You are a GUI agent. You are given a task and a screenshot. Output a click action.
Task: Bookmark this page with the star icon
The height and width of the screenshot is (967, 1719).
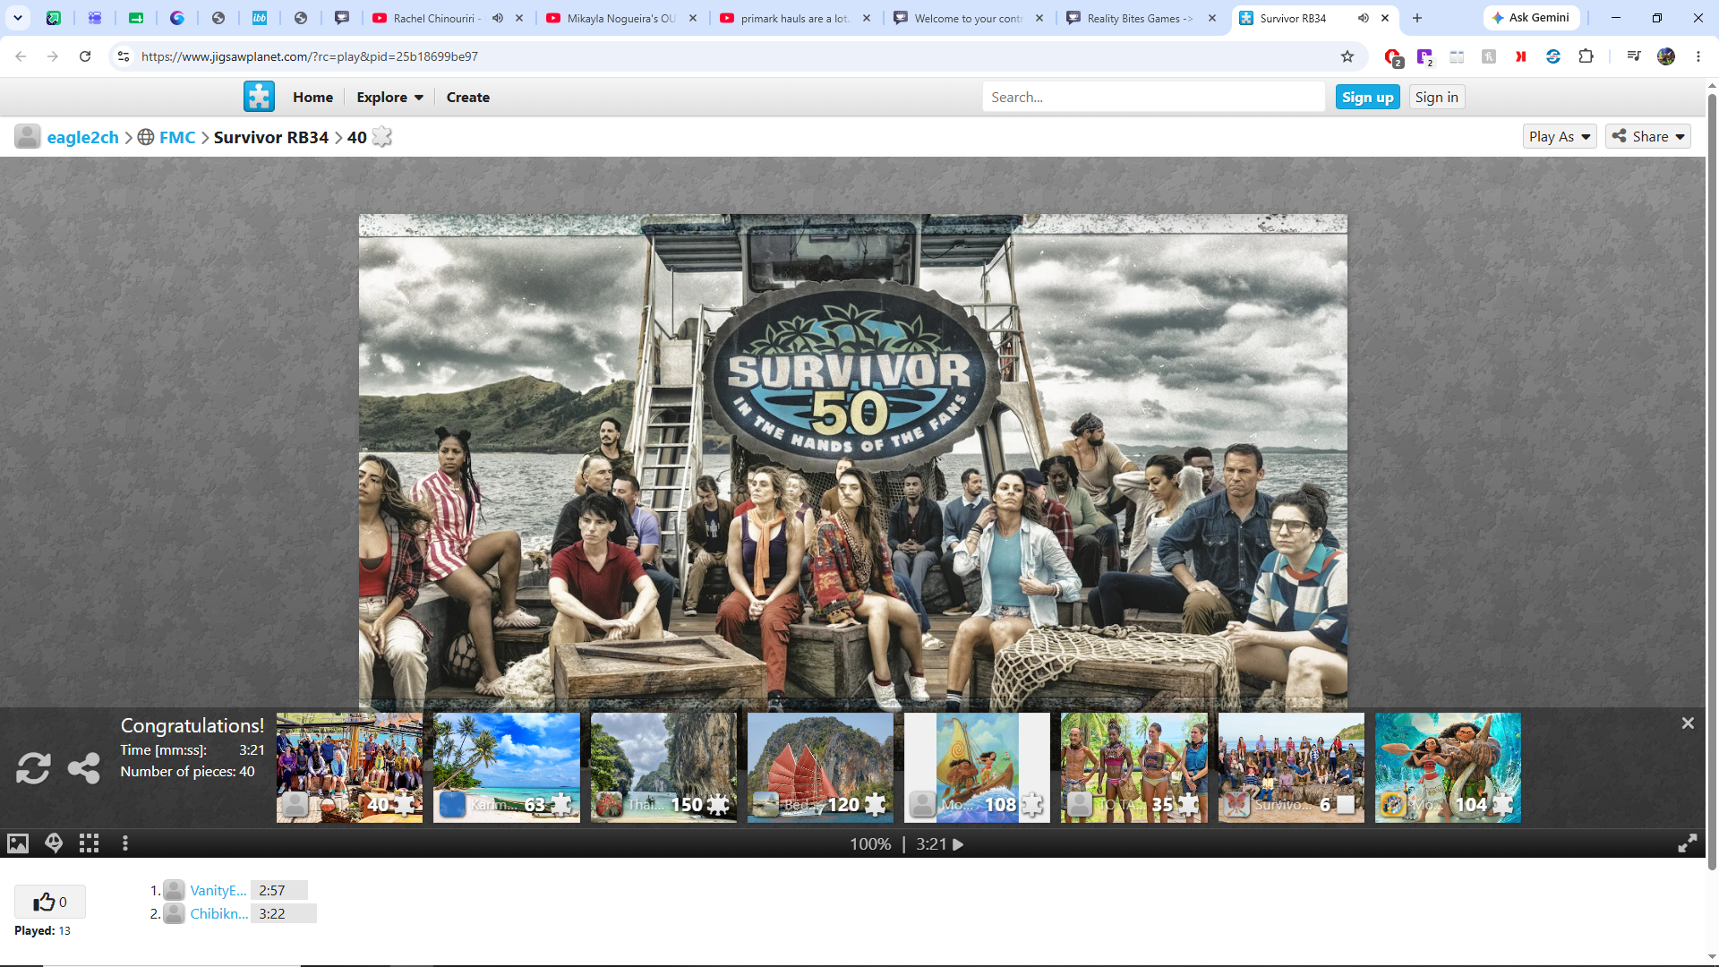tap(1347, 56)
